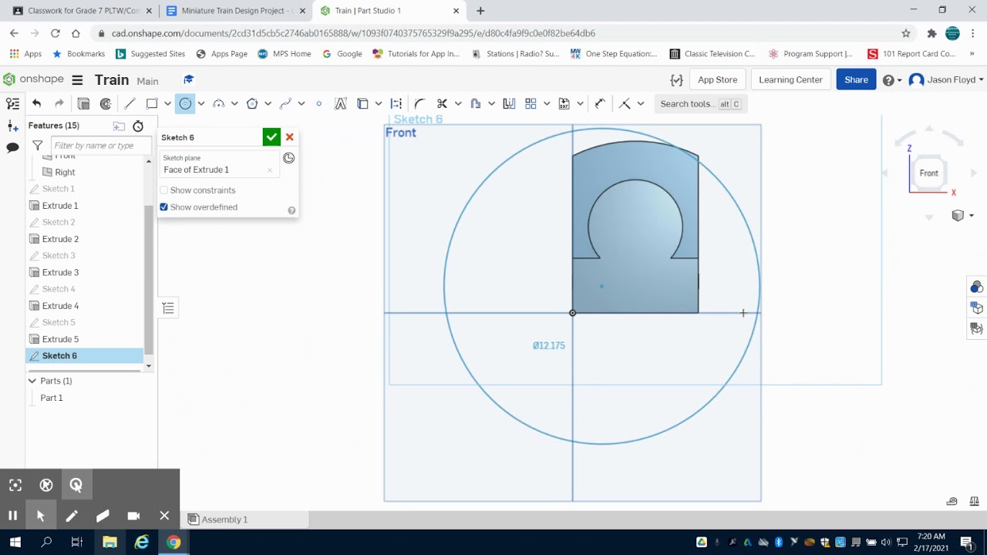The image size is (987, 555).
Task: Toggle the feature list panel icon
Action: click(168, 308)
